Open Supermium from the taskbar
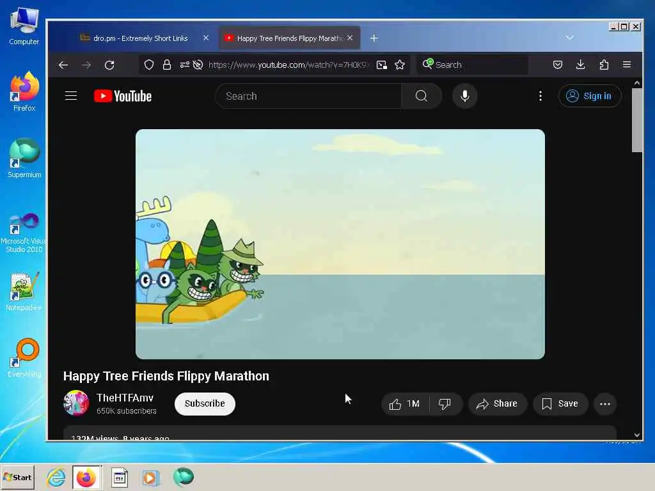This screenshot has height=491, width=655. coord(183,477)
